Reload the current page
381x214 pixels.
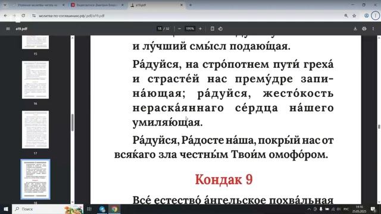[x=23, y=15]
